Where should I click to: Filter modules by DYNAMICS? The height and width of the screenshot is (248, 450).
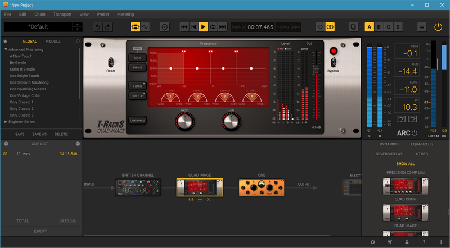pyautogui.click(x=389, y=144)
